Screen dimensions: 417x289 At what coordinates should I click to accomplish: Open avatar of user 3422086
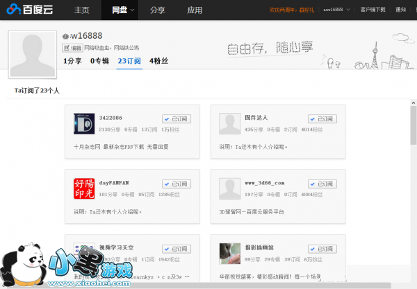coord(84,123)
